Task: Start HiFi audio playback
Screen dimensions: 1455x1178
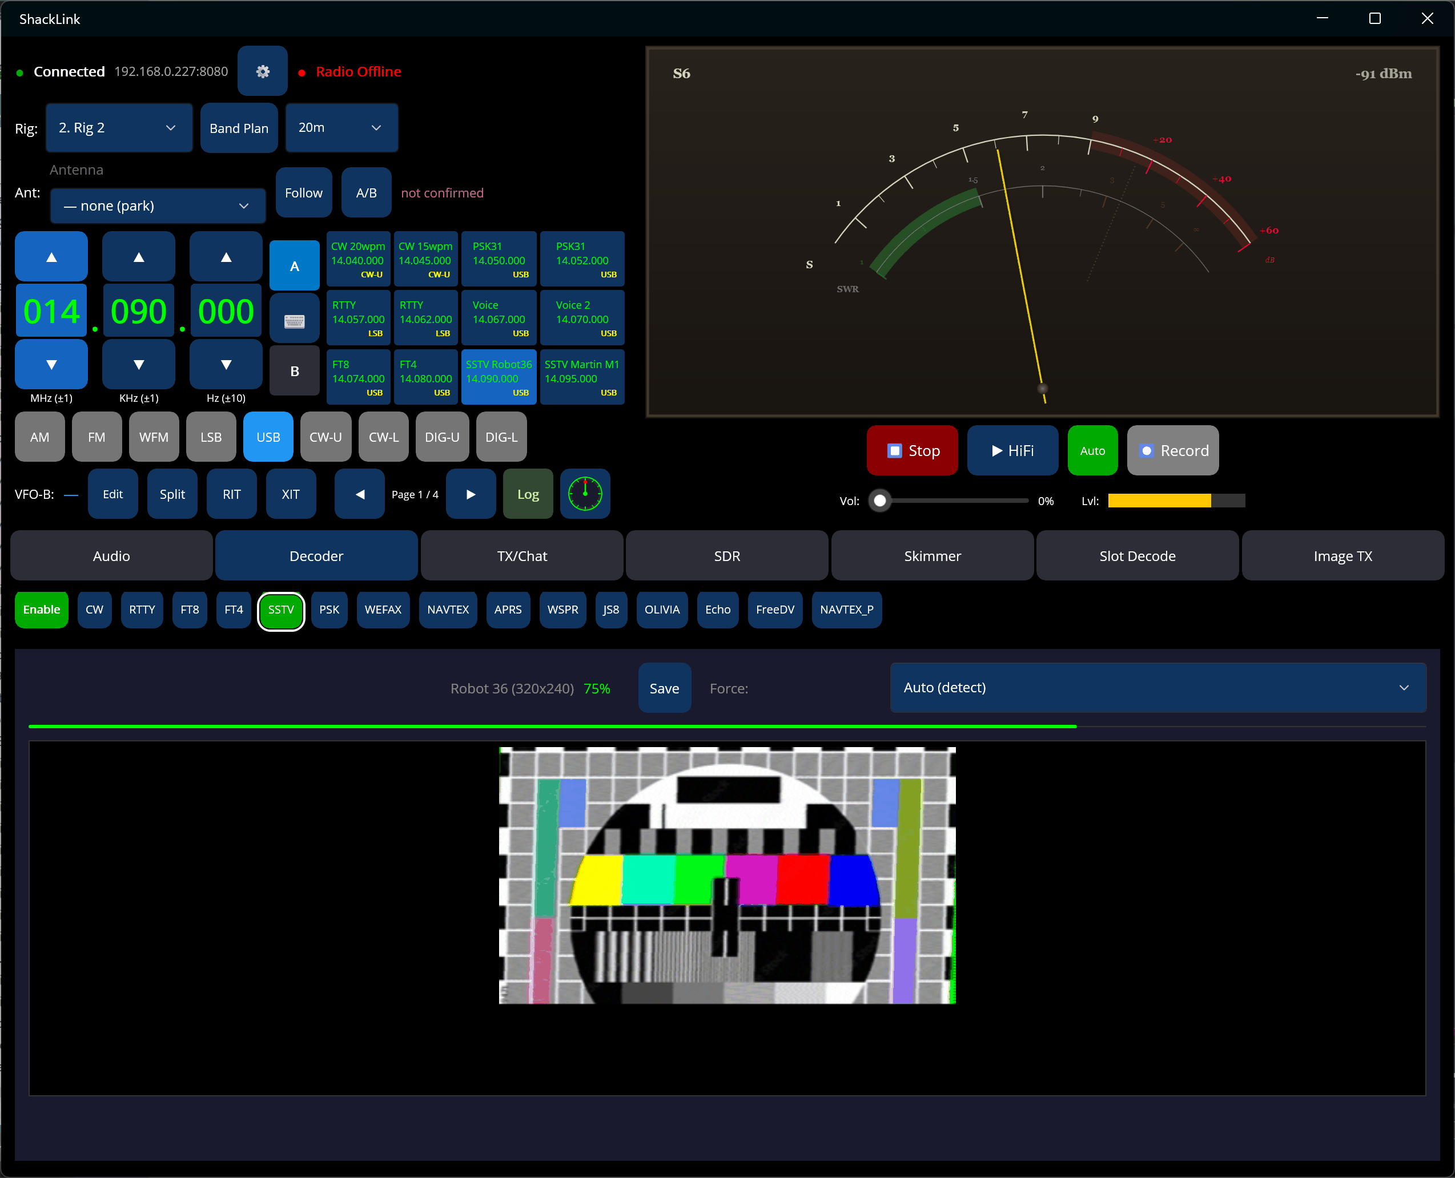Action: [x=1012, y=450]
